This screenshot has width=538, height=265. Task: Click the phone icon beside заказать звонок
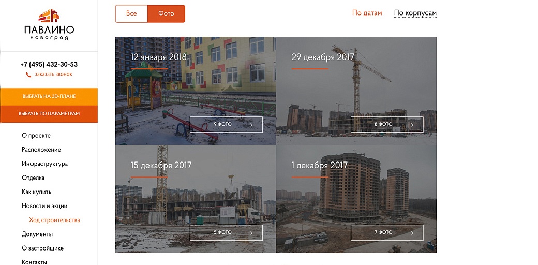point(28,75)
